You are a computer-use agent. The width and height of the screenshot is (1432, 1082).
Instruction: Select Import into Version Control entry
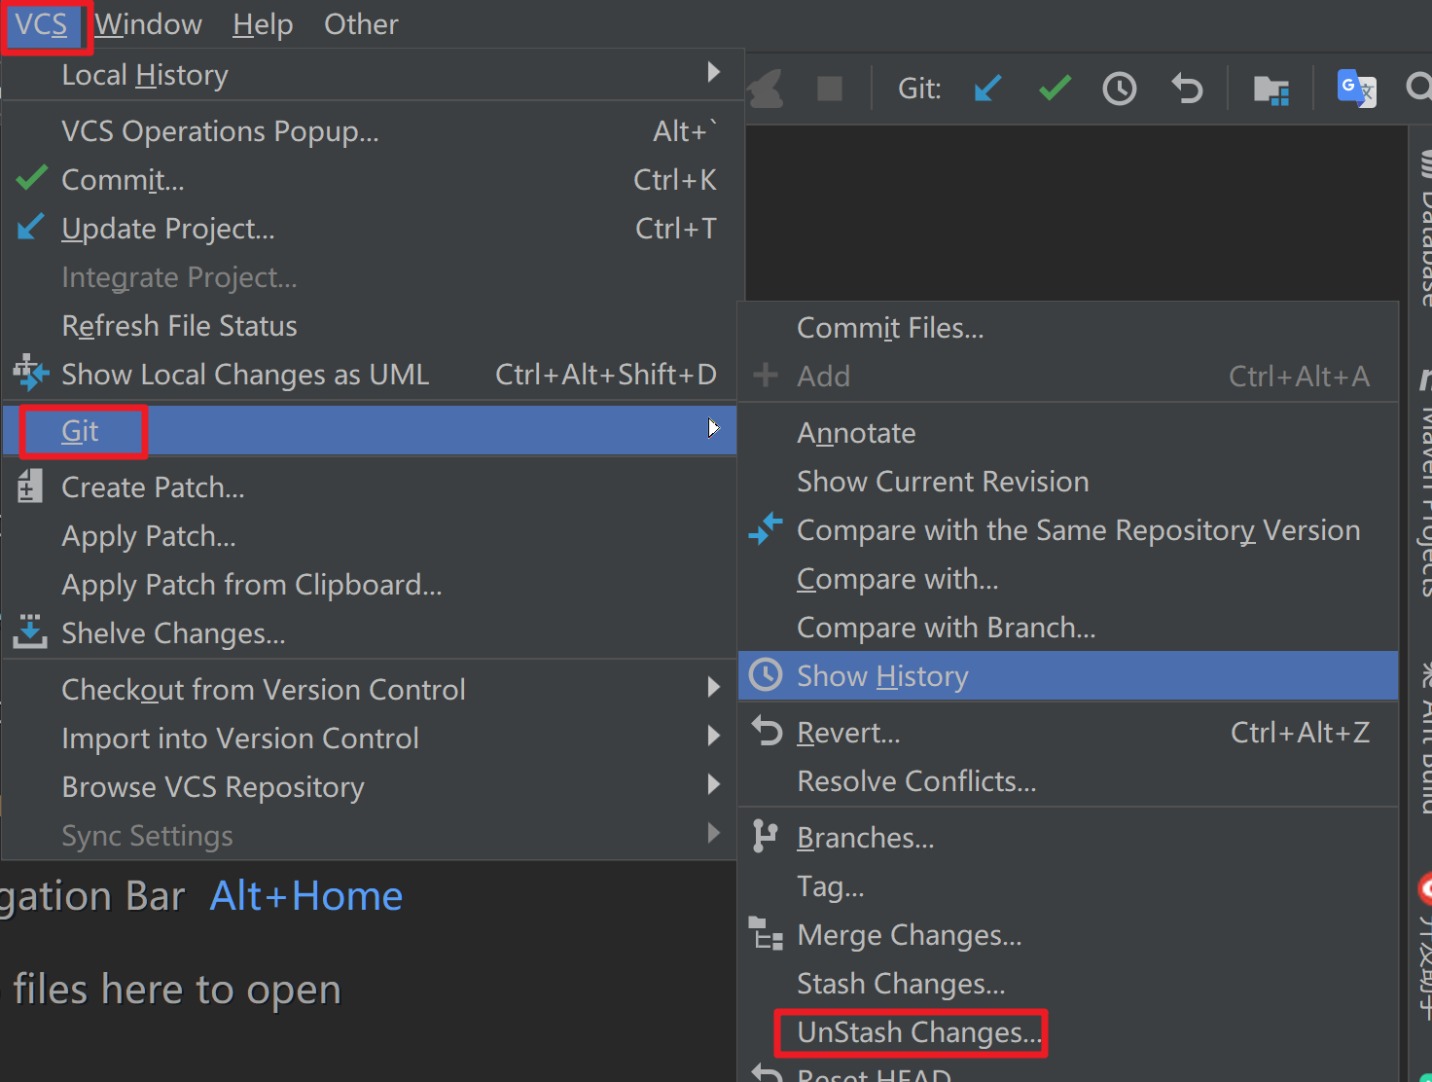pyautogui.click(x=370, y=739)
